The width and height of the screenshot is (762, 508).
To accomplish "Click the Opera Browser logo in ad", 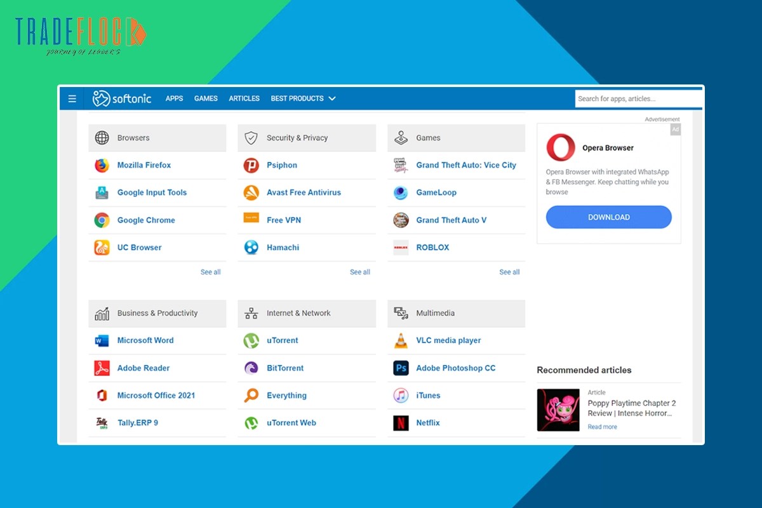I will [561, 148].
